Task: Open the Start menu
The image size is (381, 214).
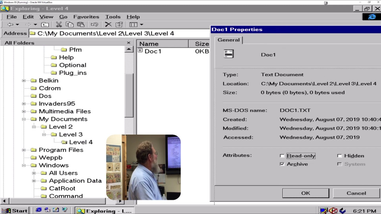Action: [x=15, y=210]
